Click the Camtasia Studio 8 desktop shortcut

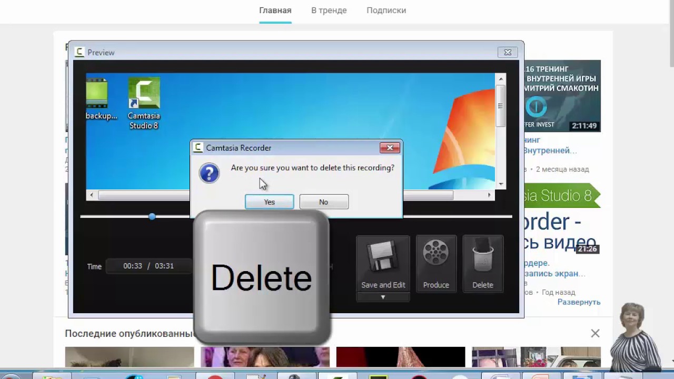click(x=144, y=104)
